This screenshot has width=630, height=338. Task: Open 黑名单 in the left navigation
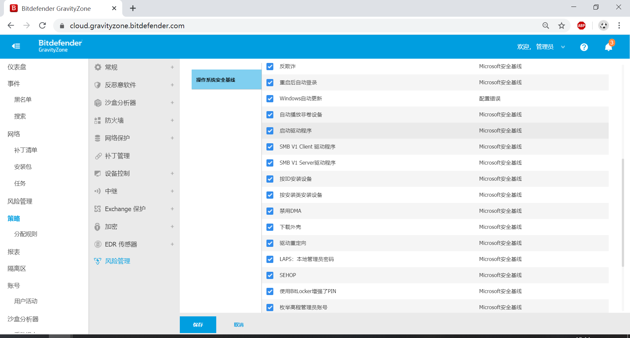[x=23, y=100]
